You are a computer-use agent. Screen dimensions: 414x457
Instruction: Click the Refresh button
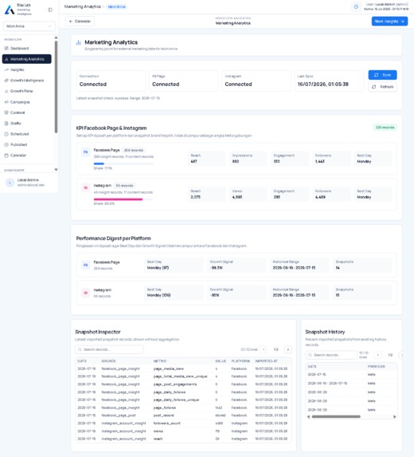click(383, 87)
